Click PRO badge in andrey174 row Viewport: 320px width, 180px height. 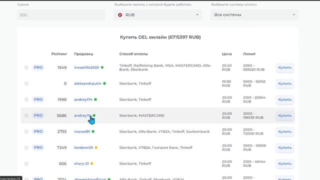click(x=38, y=99)
